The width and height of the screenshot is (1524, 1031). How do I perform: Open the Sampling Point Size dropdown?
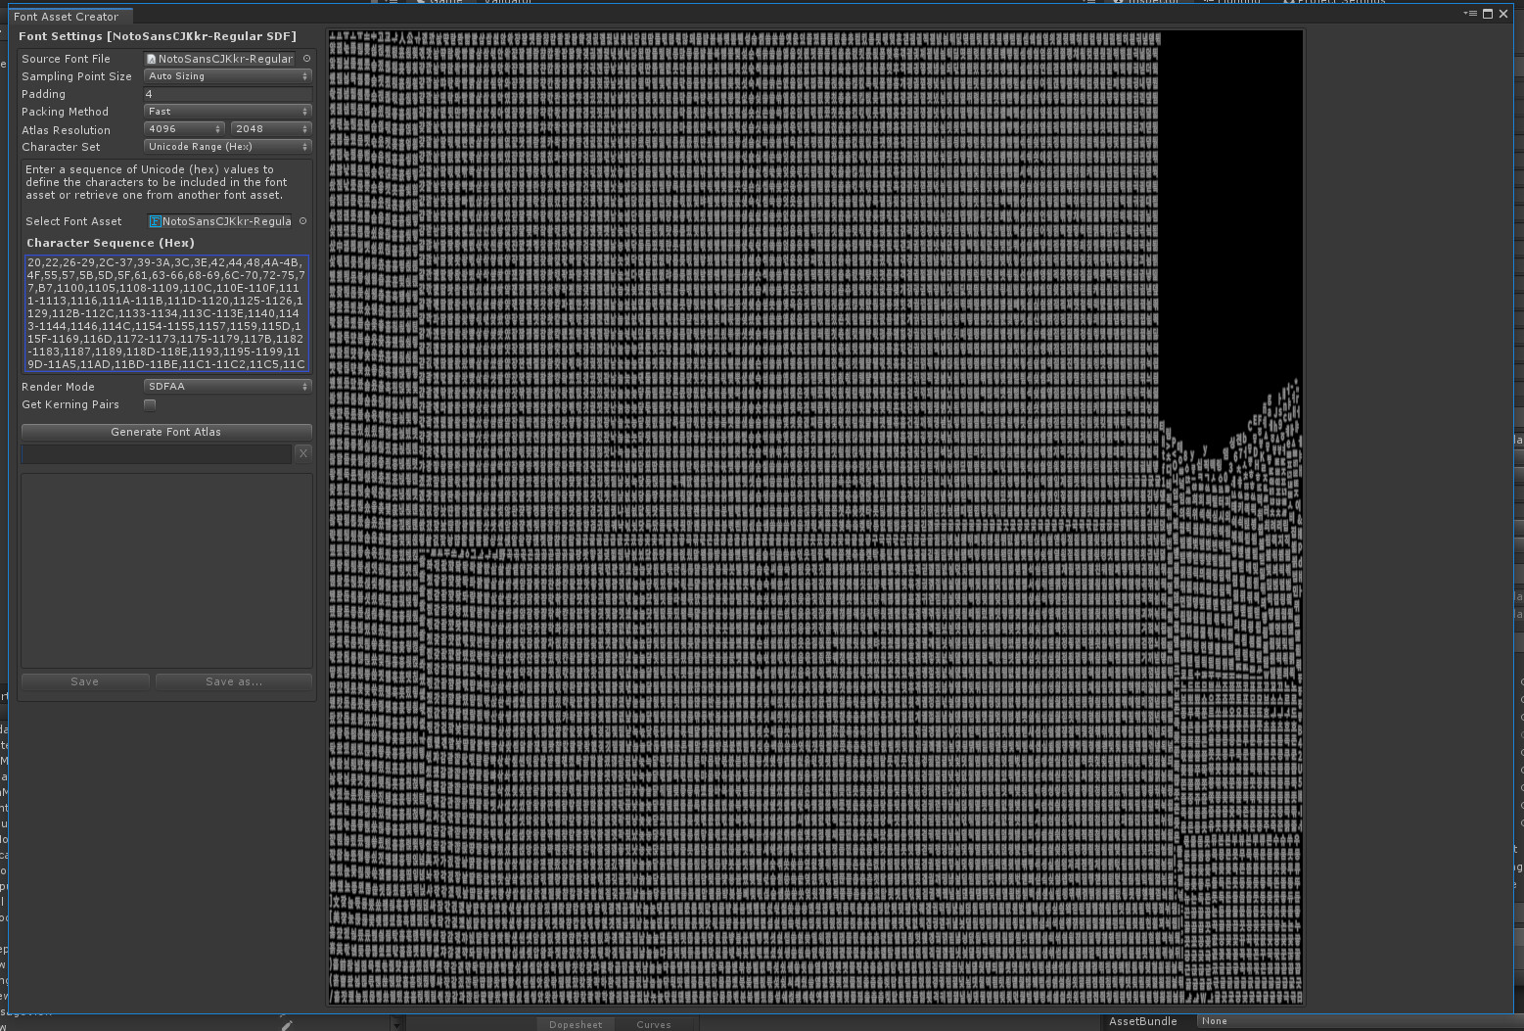pos(227,75)
